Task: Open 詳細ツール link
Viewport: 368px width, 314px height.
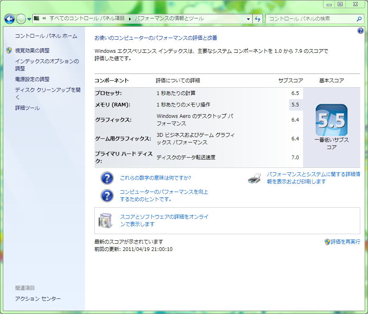Action: 27,108
